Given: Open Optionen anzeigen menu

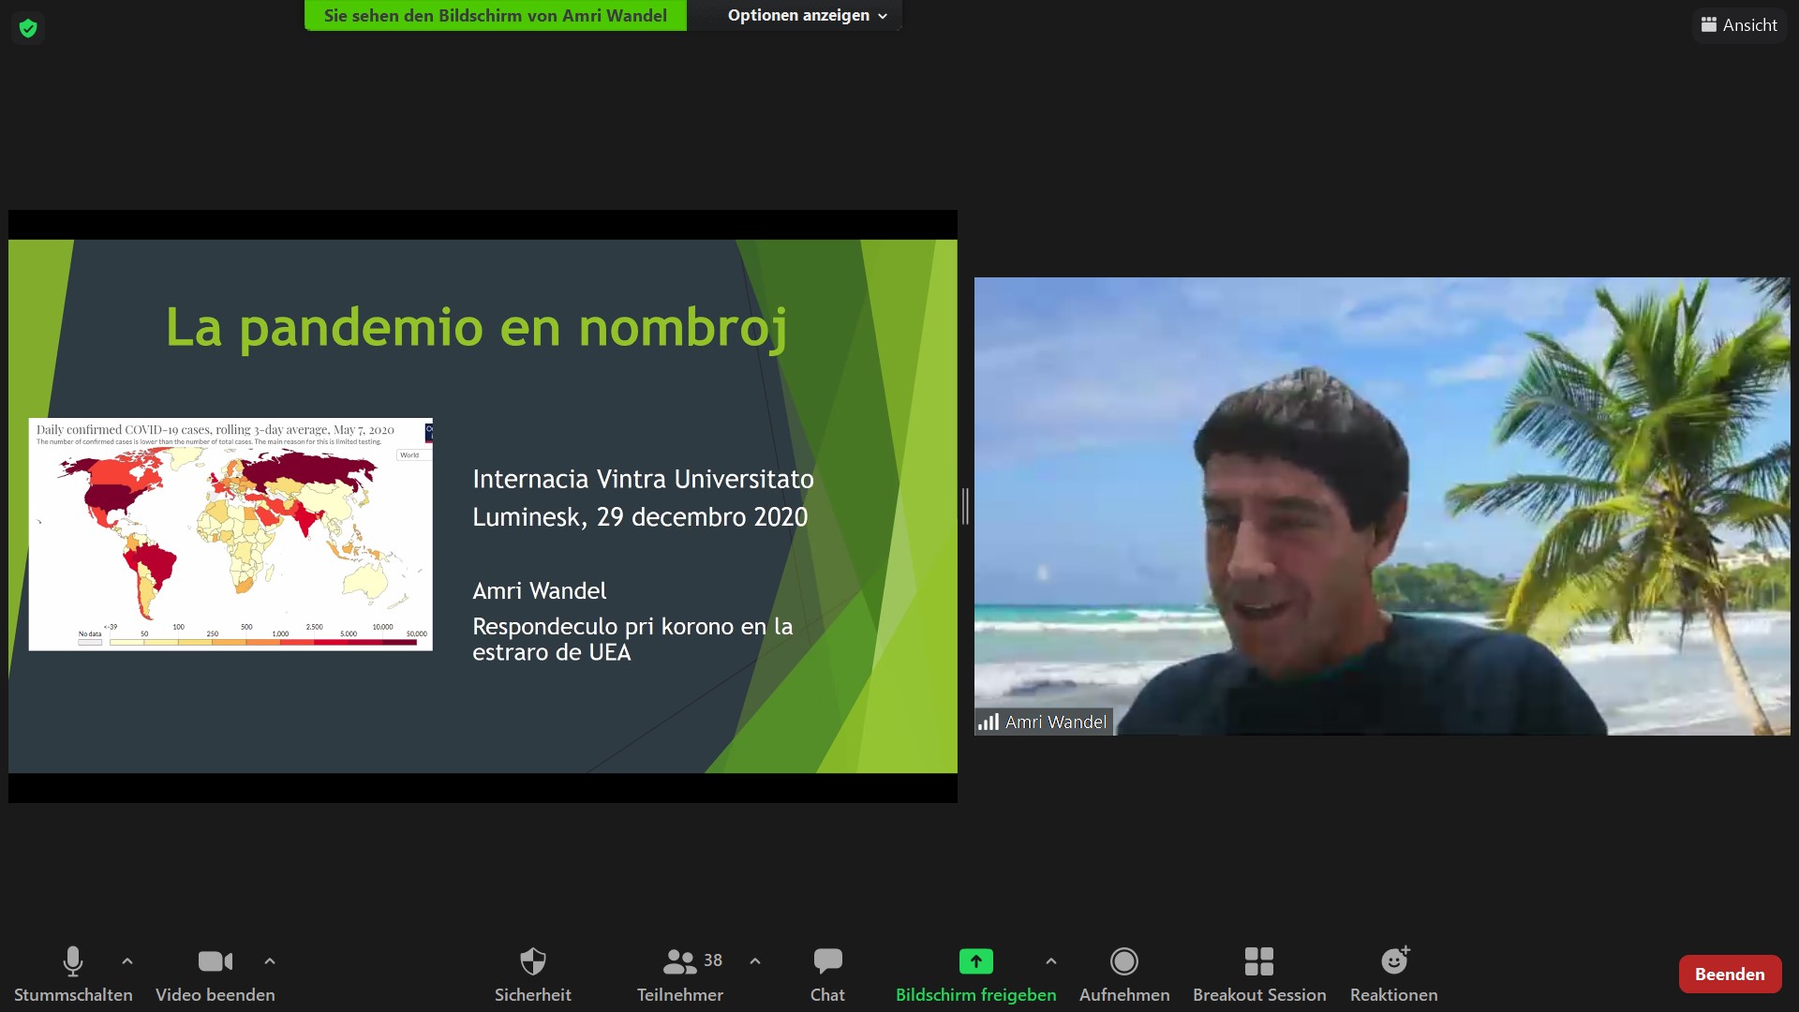Looking at the screenshot, I should (x=807, y=16).
